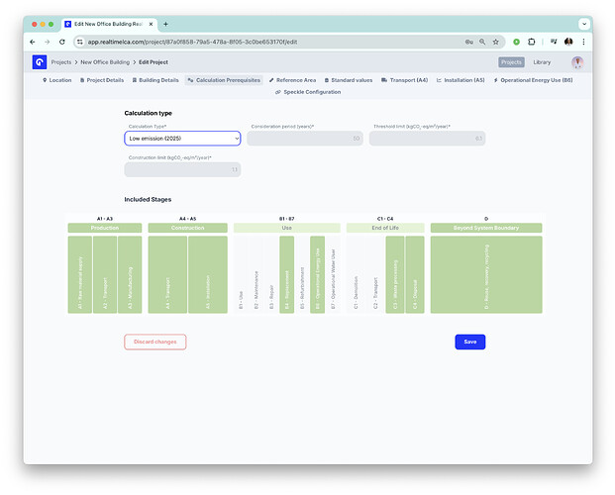Toggle stage A2 Transport
Image resolution: width=615 pixels, height=495 pixels.
105,274
